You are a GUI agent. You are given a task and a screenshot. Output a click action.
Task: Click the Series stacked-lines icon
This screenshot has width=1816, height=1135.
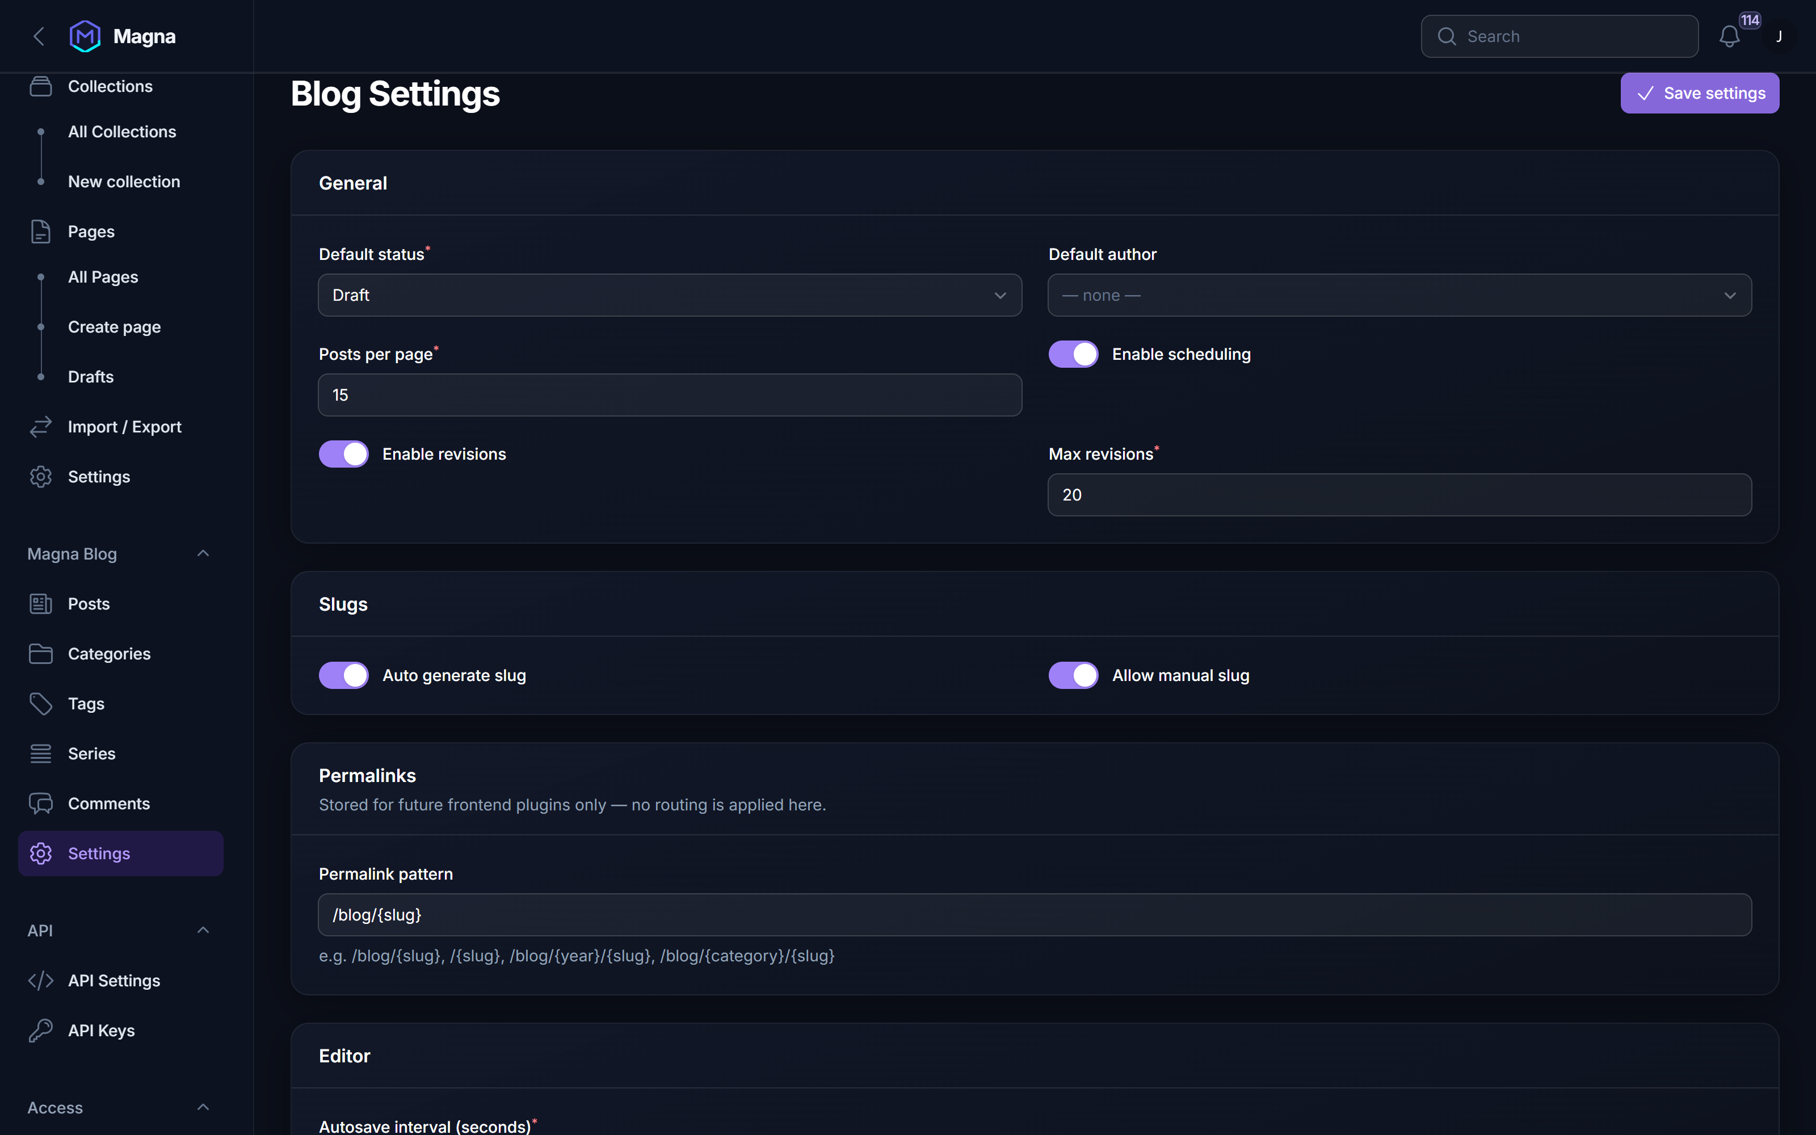(40, 754)
